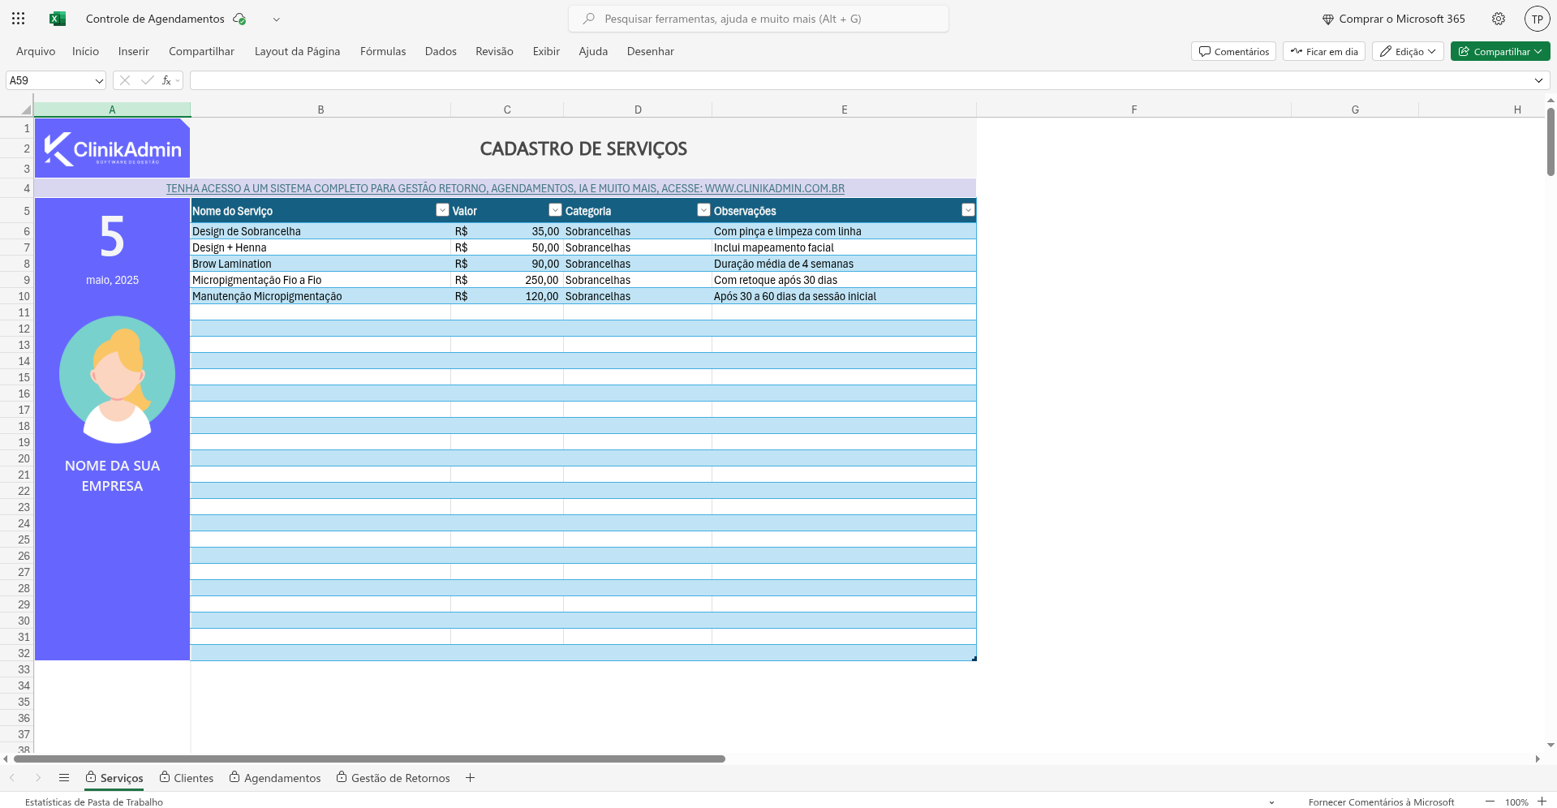Open the all sheets list icon
The height and width of the screenshot is (808, 1557).
64,778
